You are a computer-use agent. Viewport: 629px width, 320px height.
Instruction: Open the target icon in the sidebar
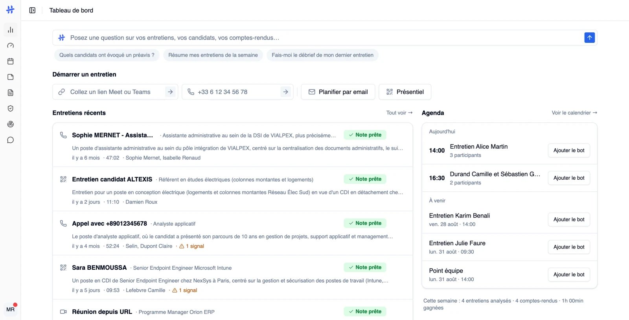click(x=11, y=124)
